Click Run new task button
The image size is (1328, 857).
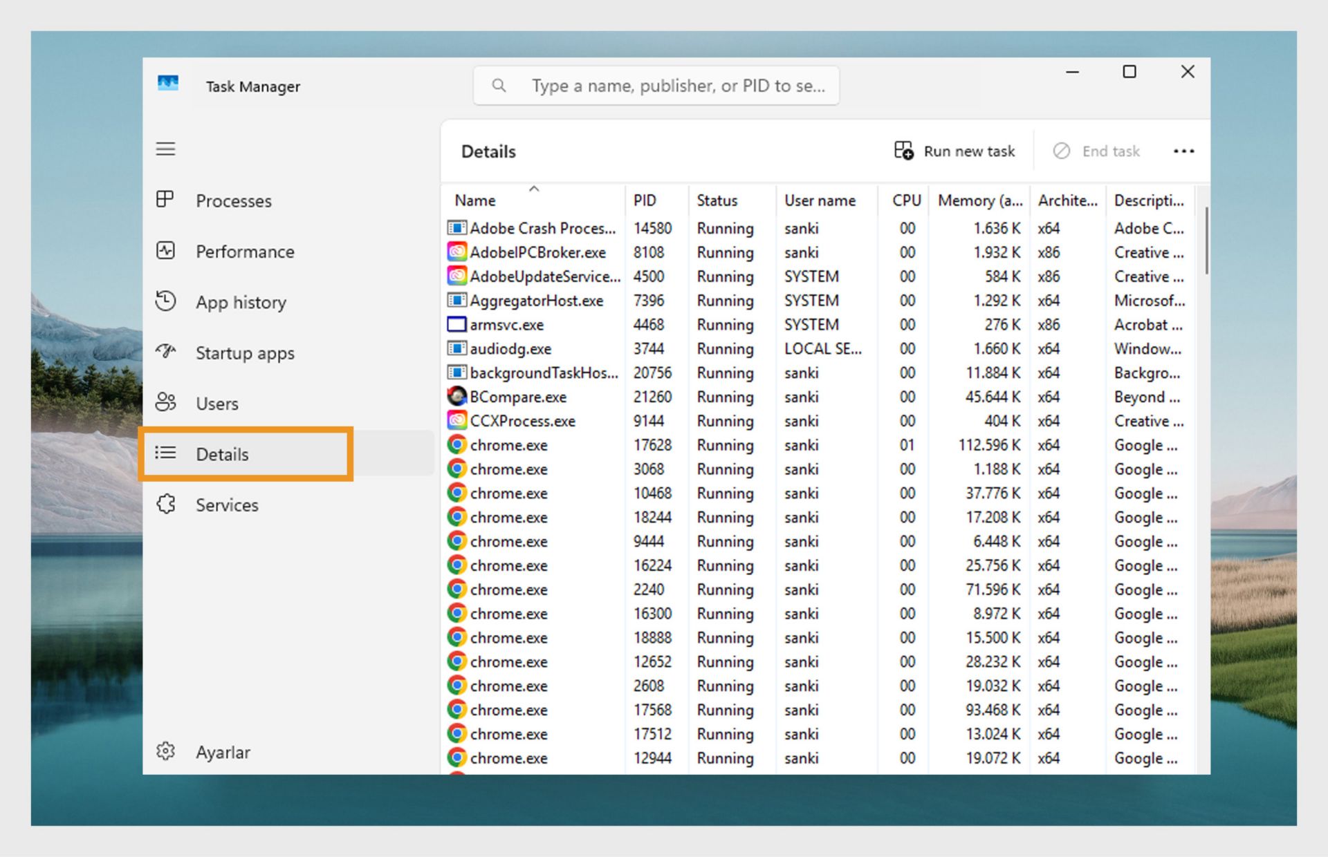(954, 151)
